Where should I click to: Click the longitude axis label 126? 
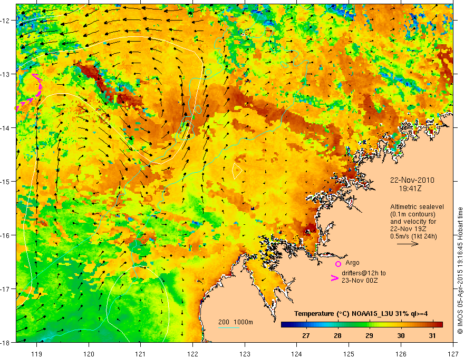click(x=401, y=354)
